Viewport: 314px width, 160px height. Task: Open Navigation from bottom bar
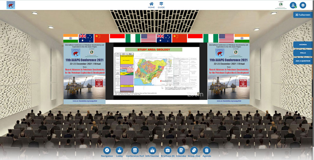click(x=107, y=152)
